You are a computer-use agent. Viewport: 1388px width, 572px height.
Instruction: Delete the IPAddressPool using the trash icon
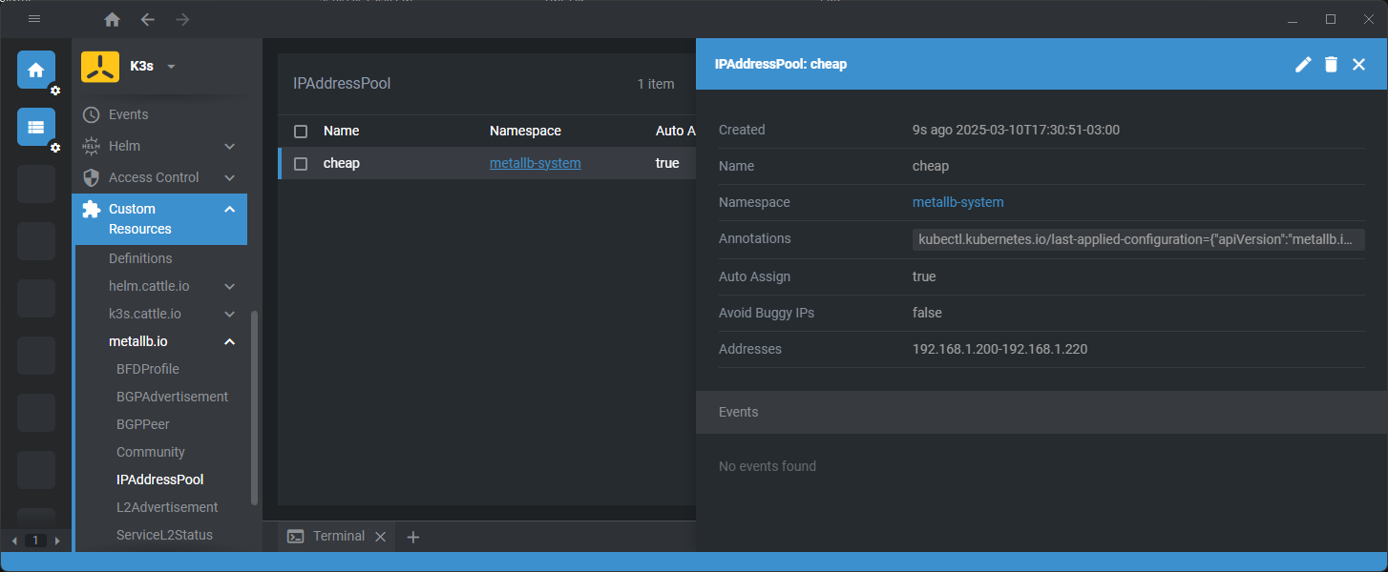[1331, 64]
